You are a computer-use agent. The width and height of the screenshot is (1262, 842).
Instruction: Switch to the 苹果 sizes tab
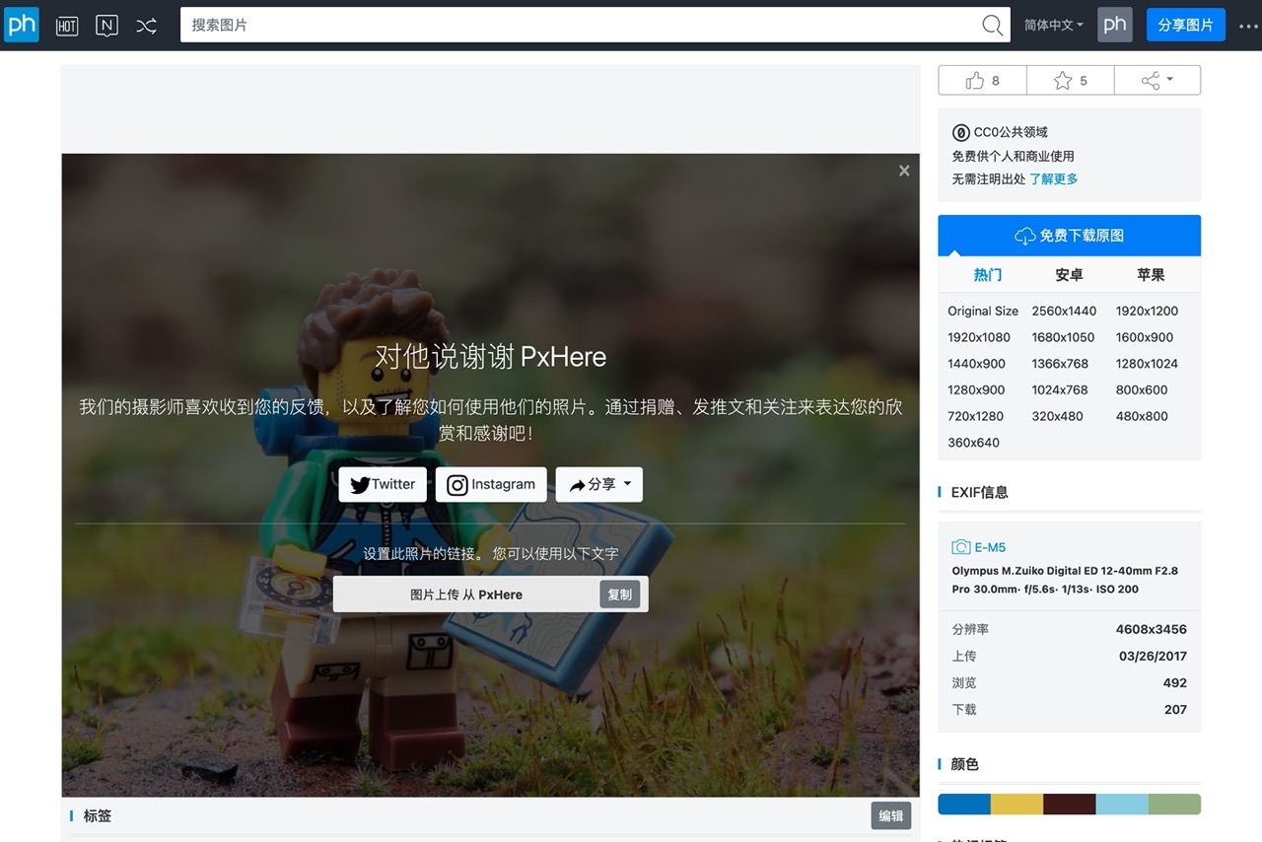pos(1151,275)
